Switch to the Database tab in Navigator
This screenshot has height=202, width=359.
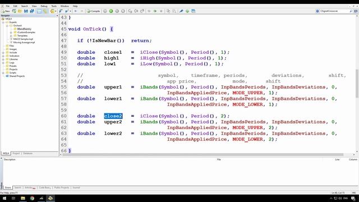[x=27, y=153]
